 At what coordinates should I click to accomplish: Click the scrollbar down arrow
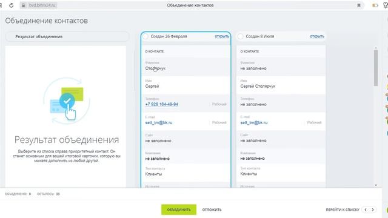[376, 185]
